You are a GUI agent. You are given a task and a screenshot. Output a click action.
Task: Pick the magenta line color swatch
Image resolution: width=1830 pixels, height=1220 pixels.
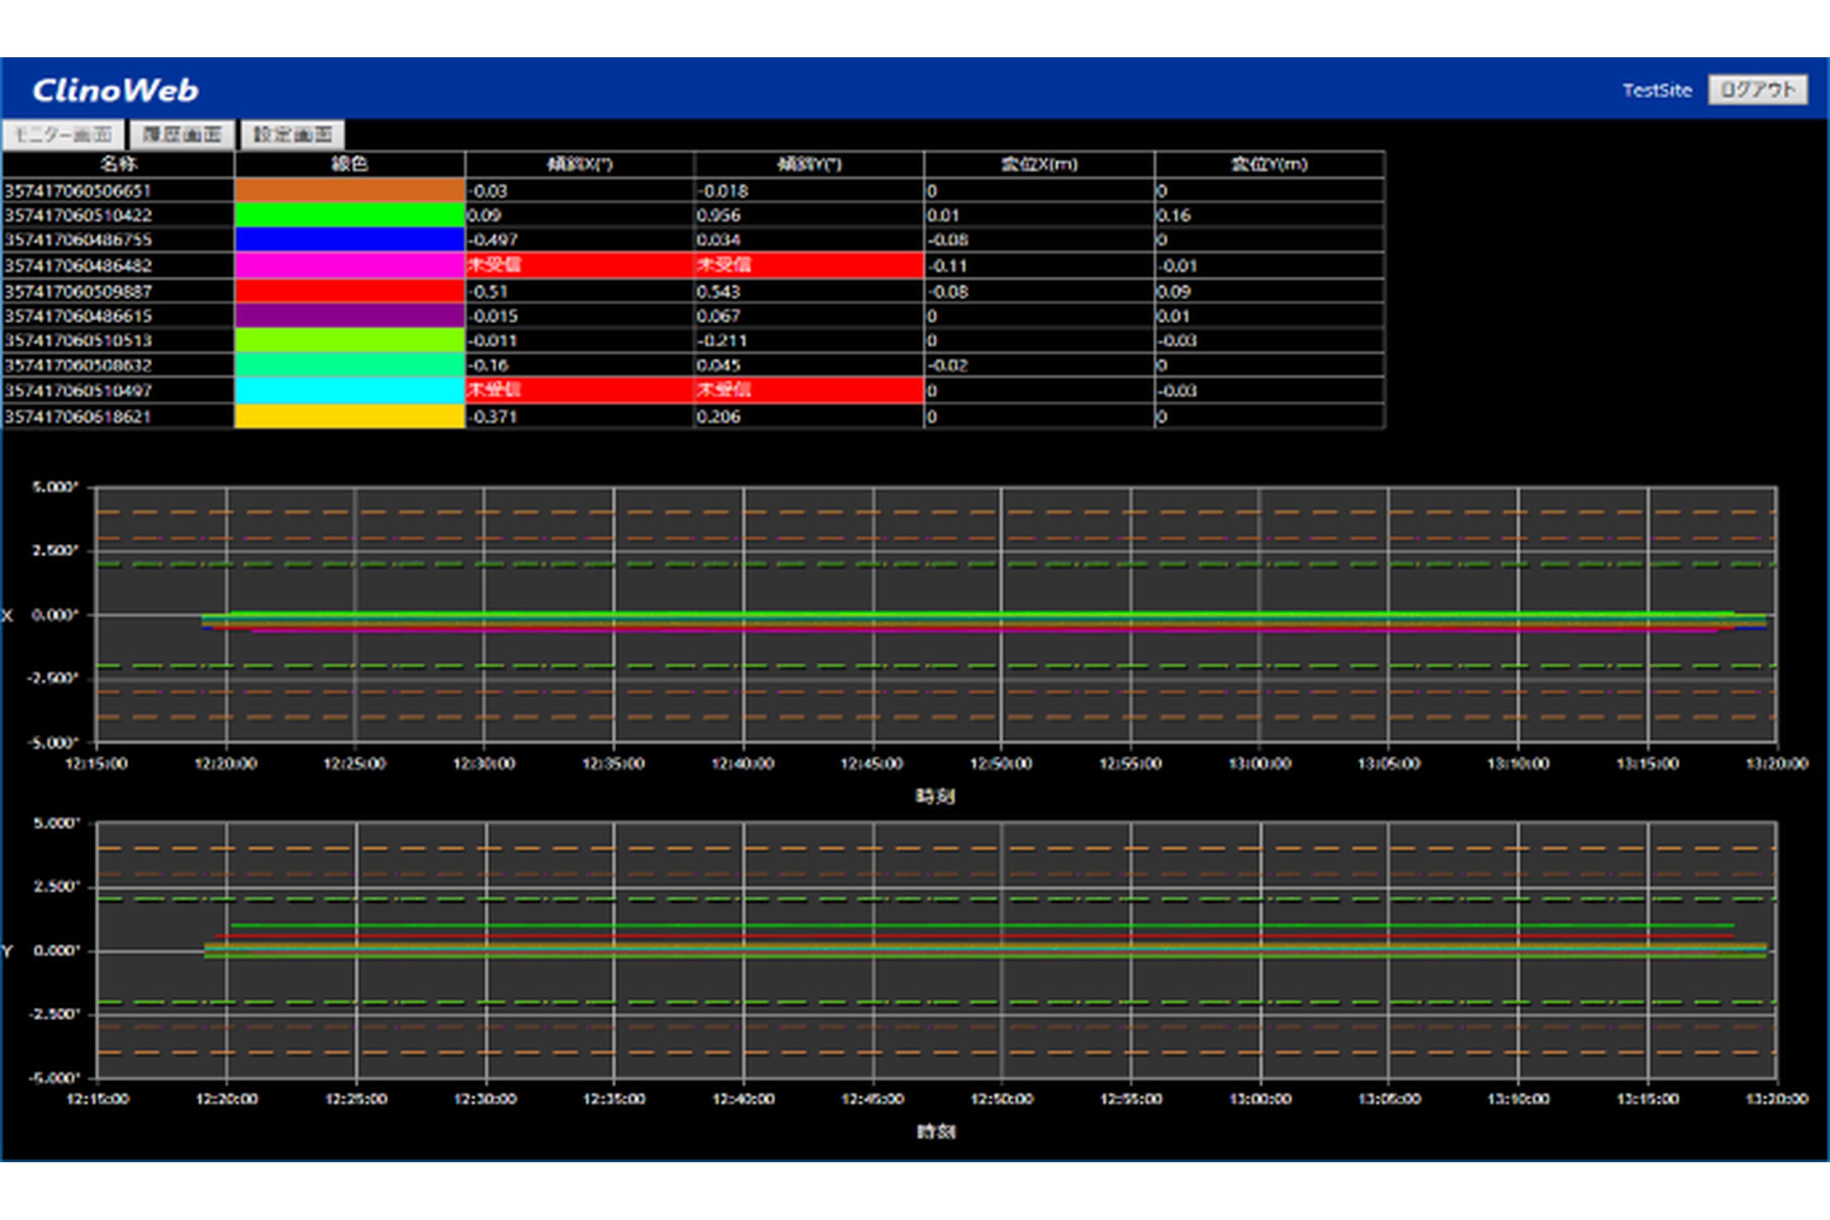click(350, 265)
